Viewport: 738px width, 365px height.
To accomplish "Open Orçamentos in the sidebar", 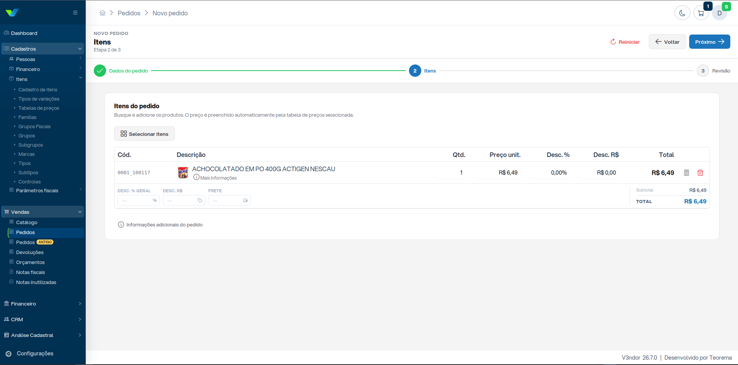I will [30, 263].
